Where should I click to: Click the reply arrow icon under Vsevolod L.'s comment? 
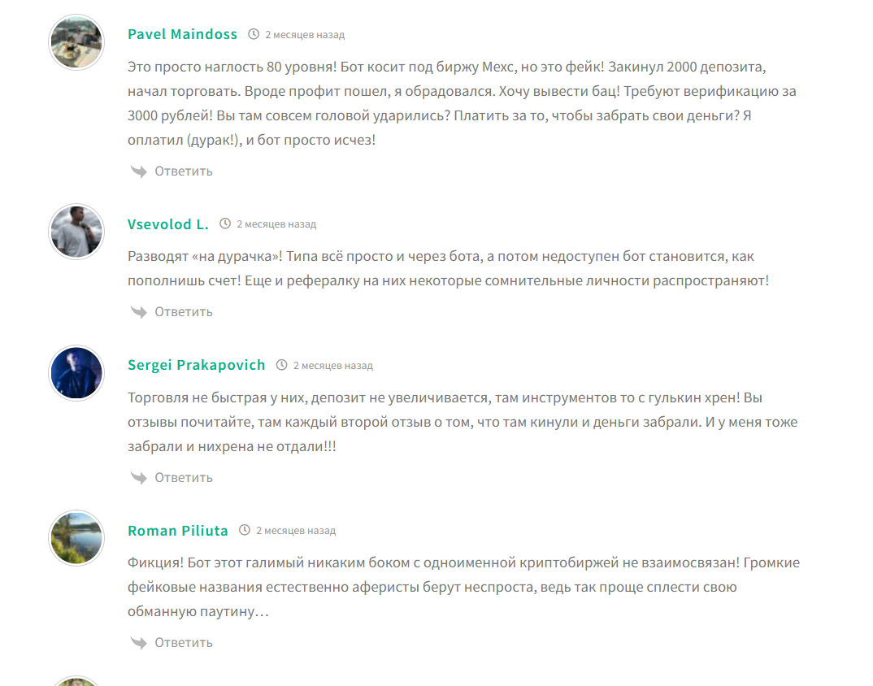tap(138, 311)
